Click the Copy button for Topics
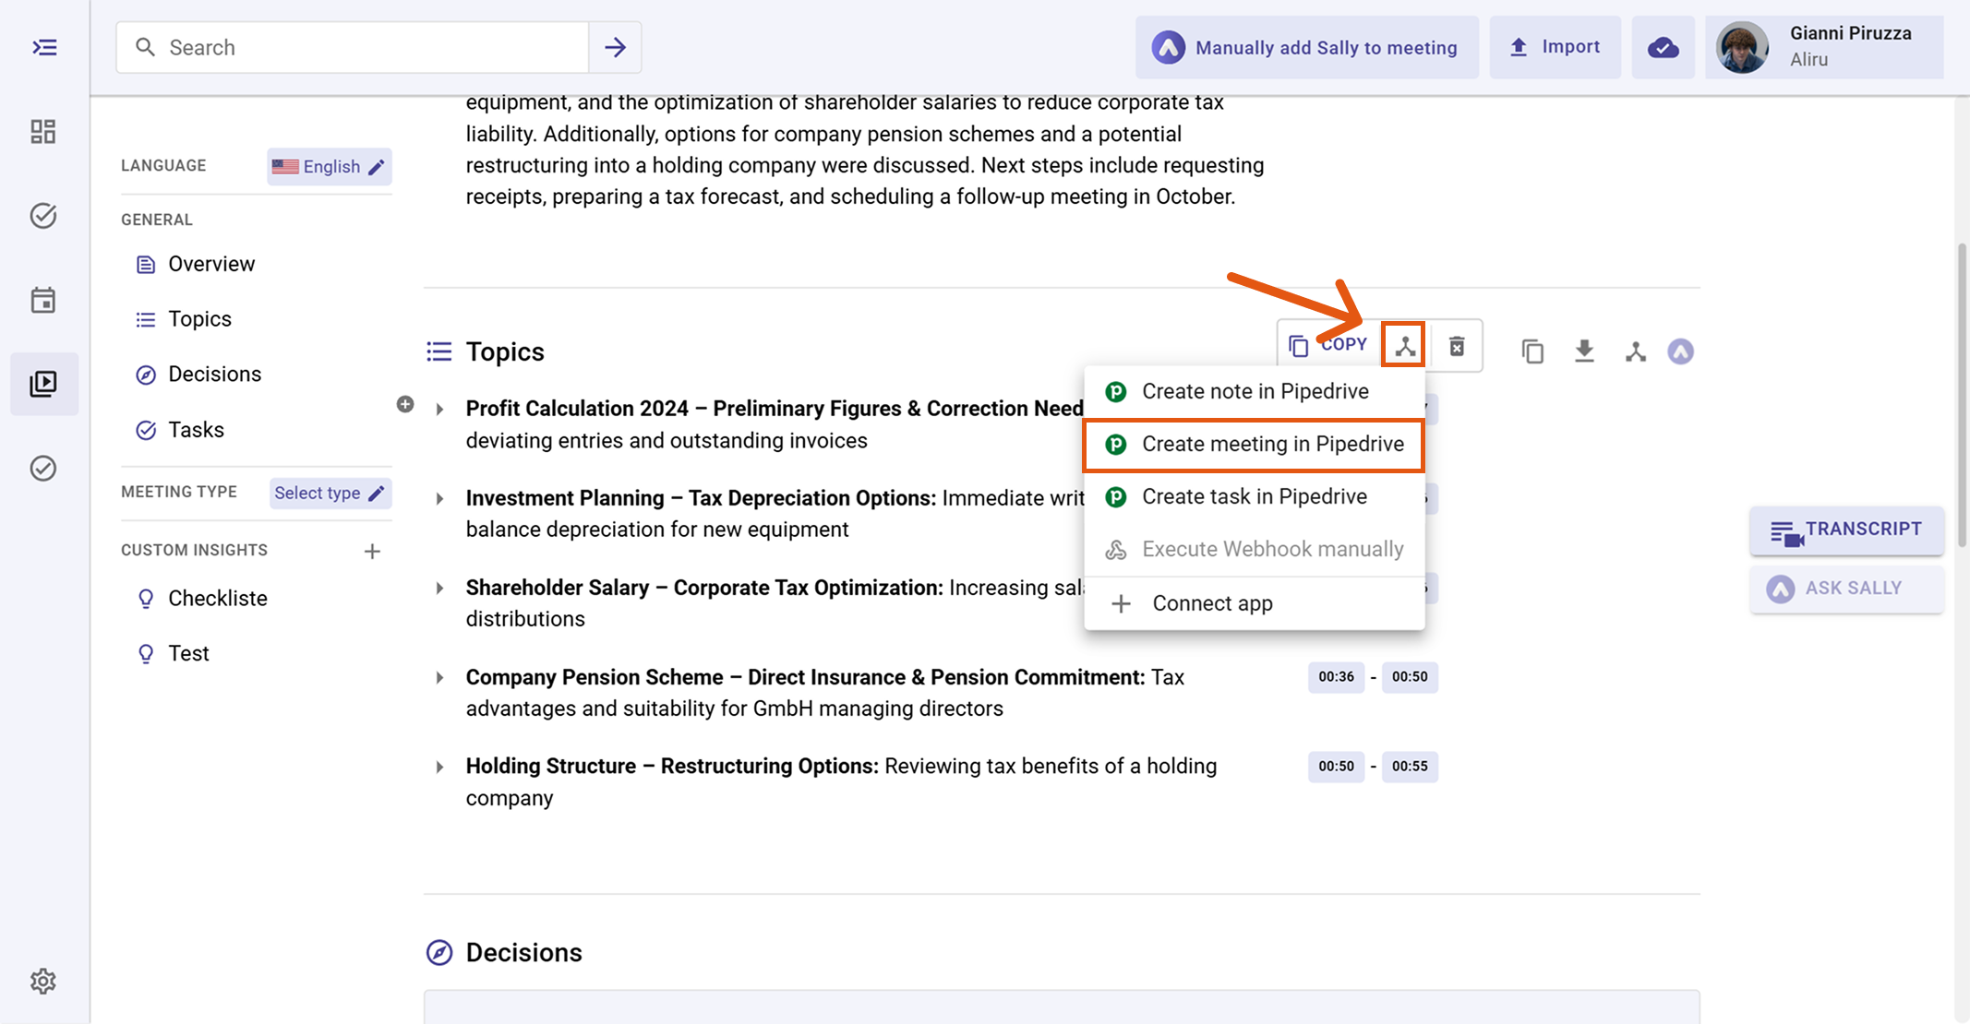This screenshot has height=1024, width=1970. pyautogui.click(x=1328, y=345)
